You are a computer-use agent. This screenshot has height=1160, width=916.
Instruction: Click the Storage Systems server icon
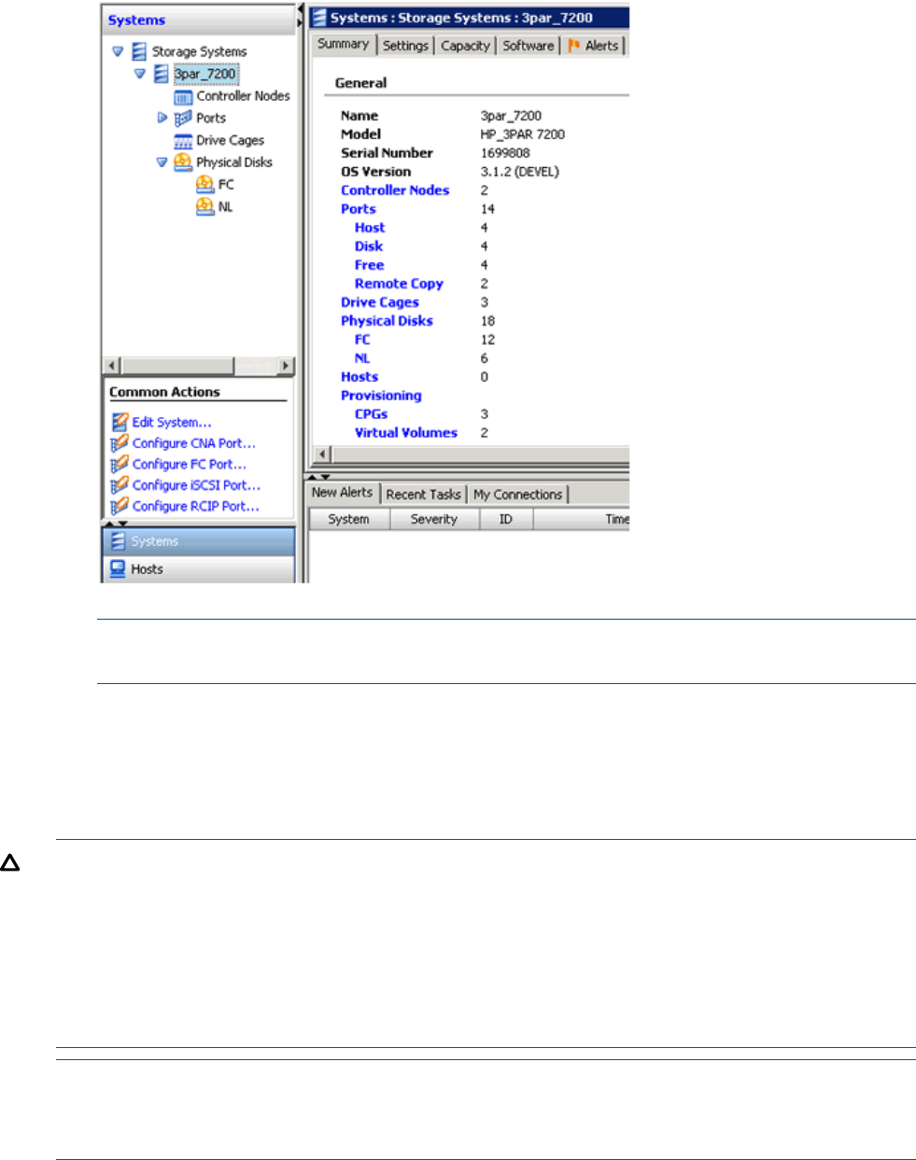tap(139, 51)
